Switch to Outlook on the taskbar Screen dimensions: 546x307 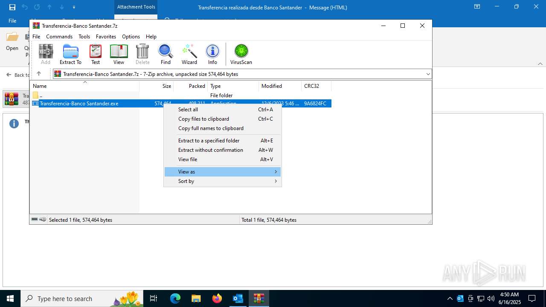[x=238, y=298]
